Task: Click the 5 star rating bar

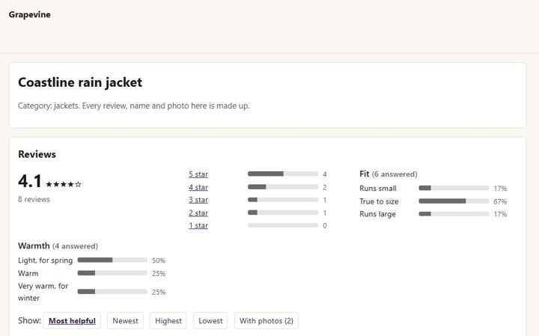Action: point(283,174)
